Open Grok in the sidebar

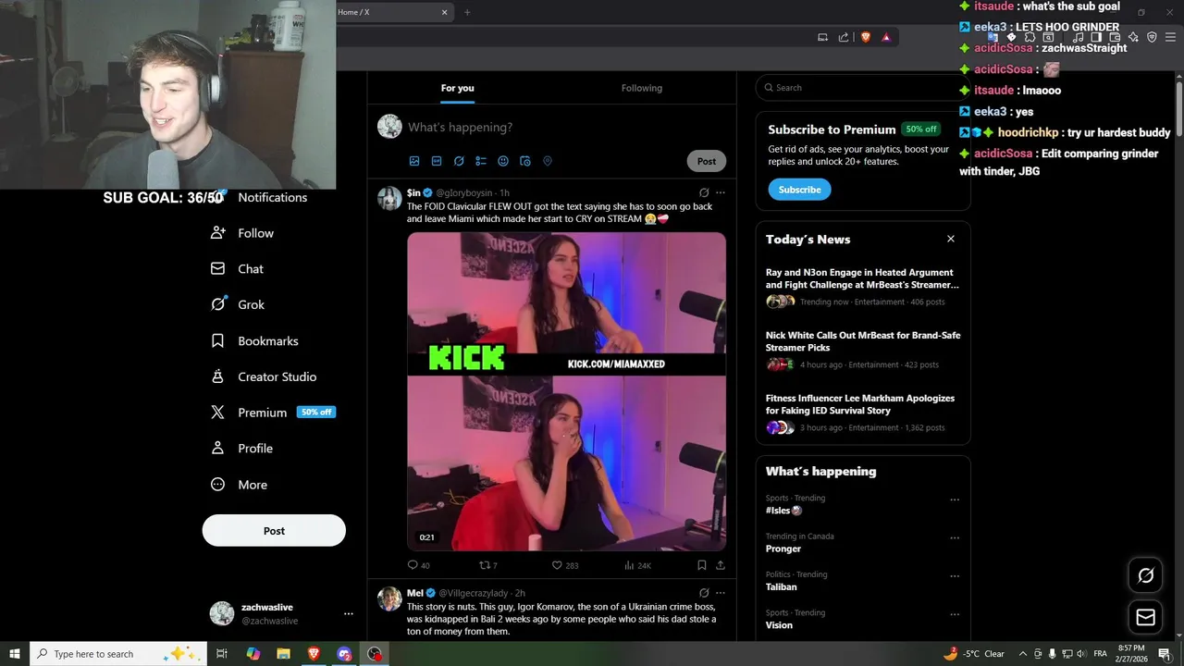tap(238, 304)
